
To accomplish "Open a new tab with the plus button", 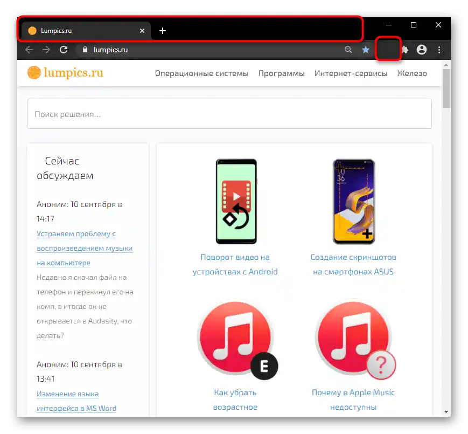I will point(162,31).
